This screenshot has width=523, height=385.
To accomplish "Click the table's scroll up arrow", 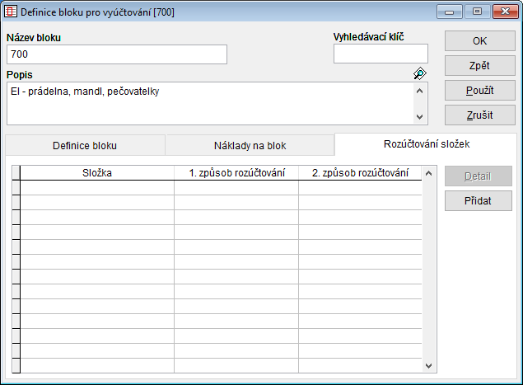I will click(427, 173).
